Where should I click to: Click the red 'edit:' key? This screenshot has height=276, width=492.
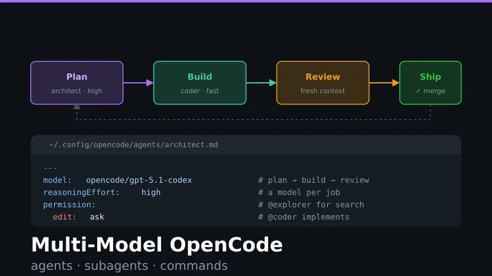[x=65, y=217]
